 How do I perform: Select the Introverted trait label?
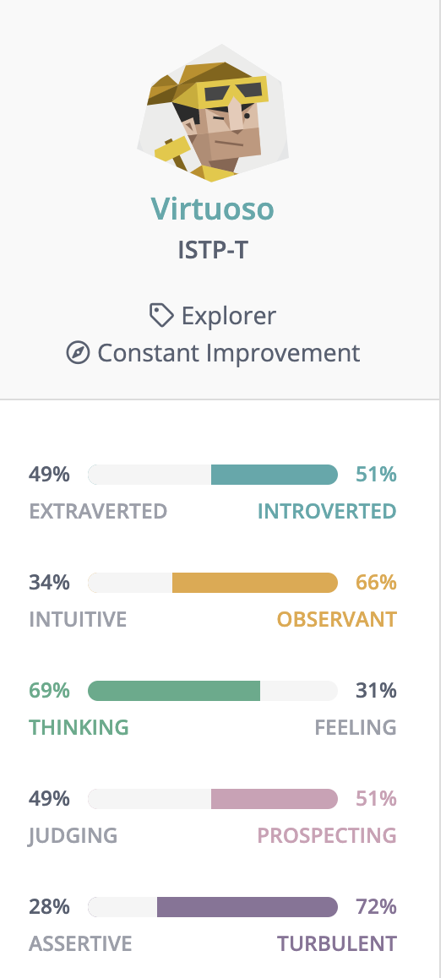pyautogui.click(x=327, y=512)
